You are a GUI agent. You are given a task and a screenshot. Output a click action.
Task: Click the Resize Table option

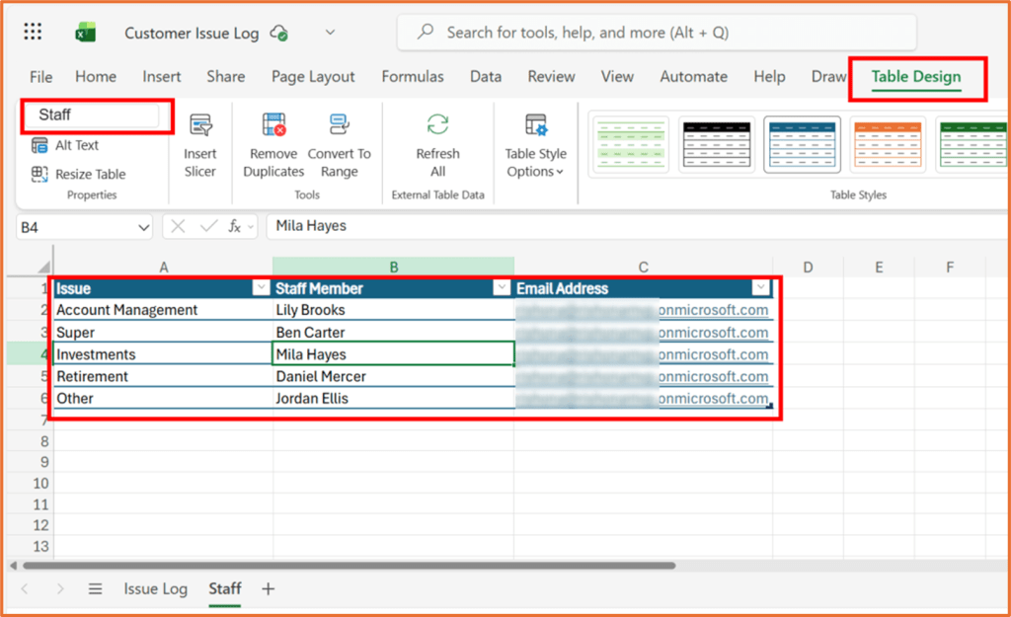point(89,174)
